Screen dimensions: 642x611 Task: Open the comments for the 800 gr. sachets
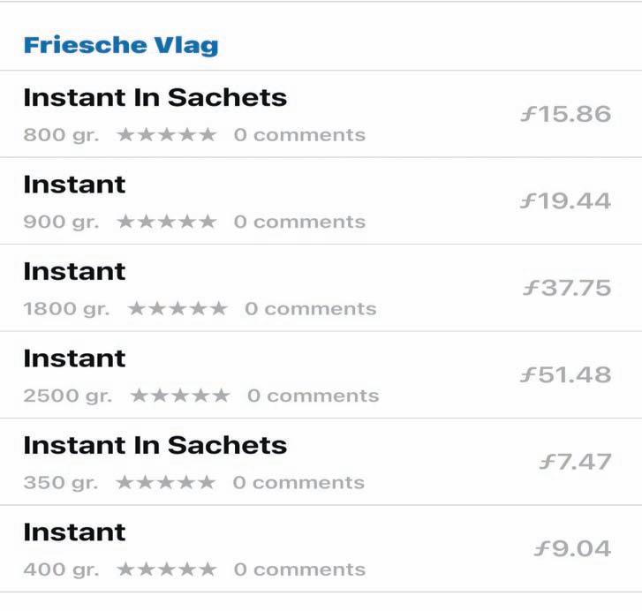pyautogui.click(x=299, y=135)
